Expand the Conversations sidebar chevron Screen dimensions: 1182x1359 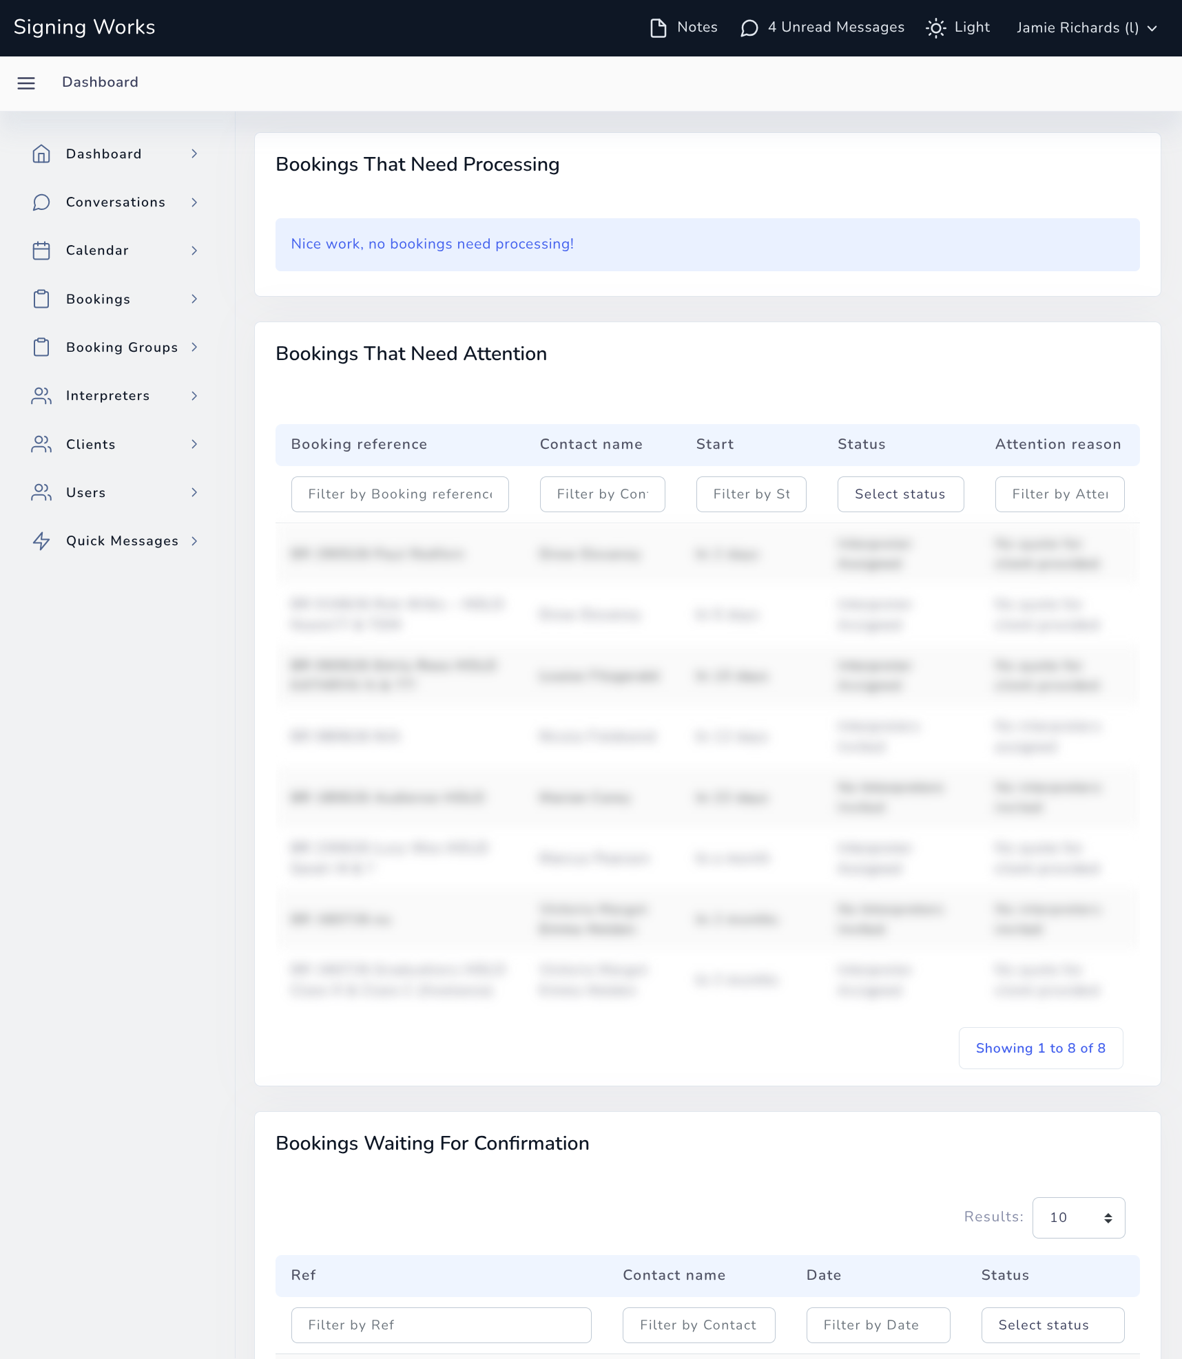point(194,202)
